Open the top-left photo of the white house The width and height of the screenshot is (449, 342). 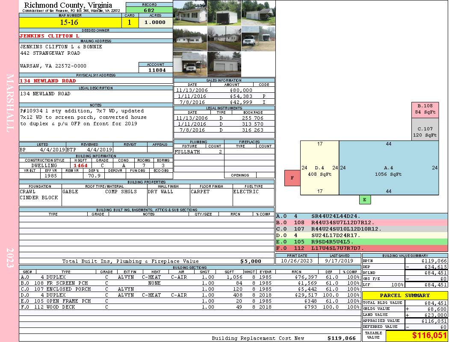[190, 13]
